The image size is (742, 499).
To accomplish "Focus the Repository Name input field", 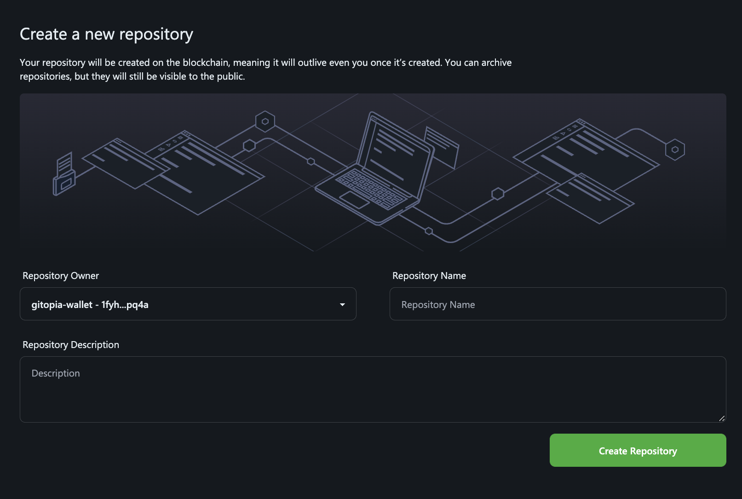I will click(x=558, y=304).
